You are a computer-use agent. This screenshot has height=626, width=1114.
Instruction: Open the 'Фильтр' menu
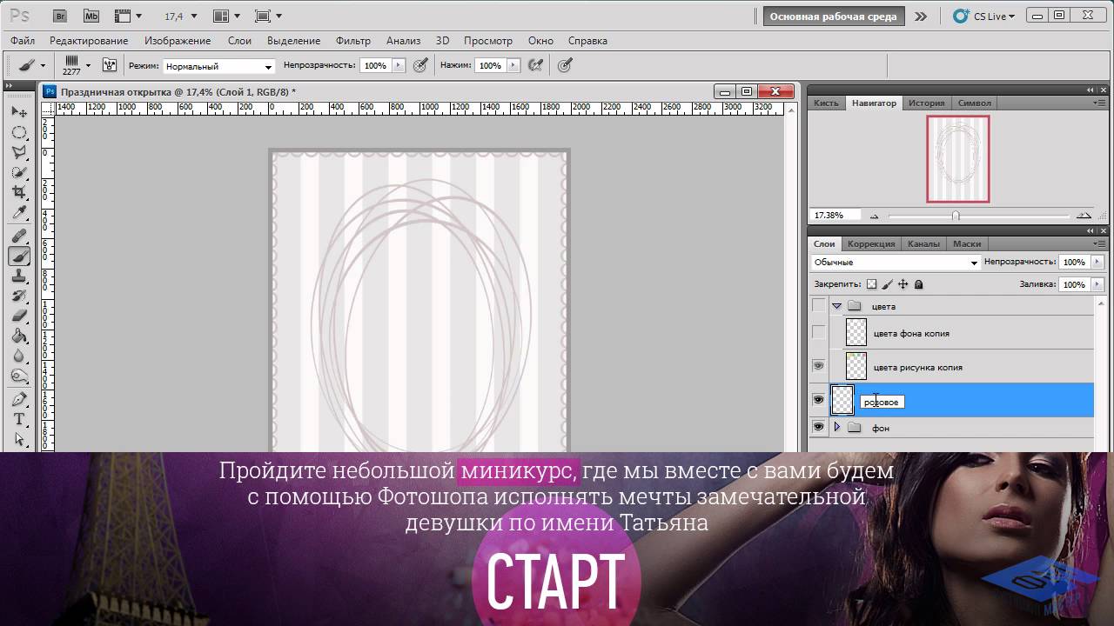[352, 41]
